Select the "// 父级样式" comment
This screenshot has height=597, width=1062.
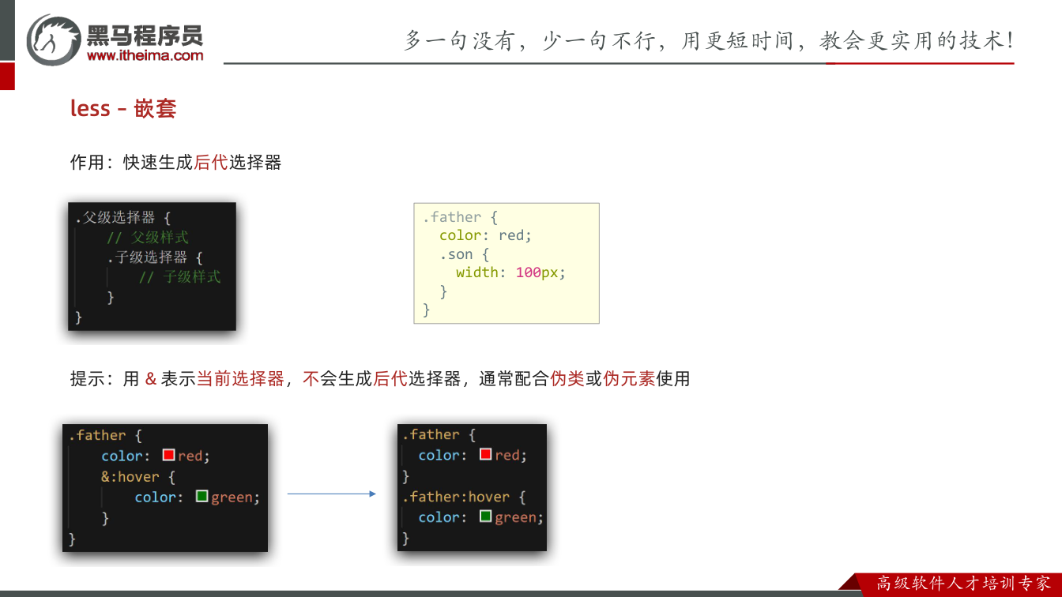click(148, 237)
